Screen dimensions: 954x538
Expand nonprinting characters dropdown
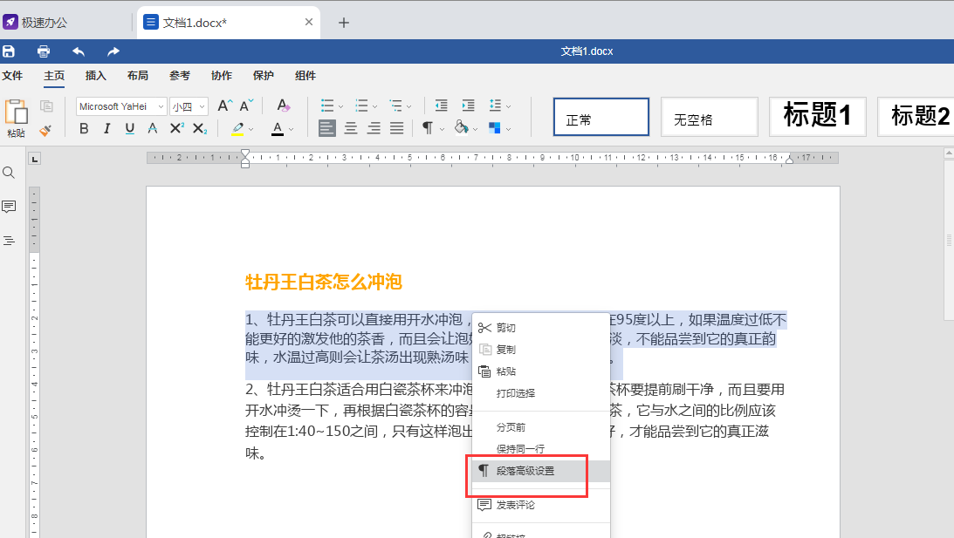click(x=442, y=129)
